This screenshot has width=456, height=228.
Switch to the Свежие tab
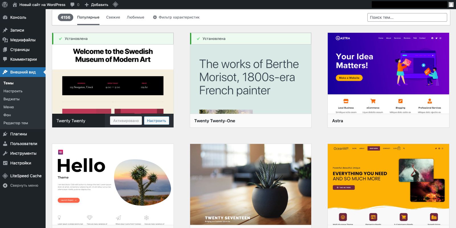(113, 17)
